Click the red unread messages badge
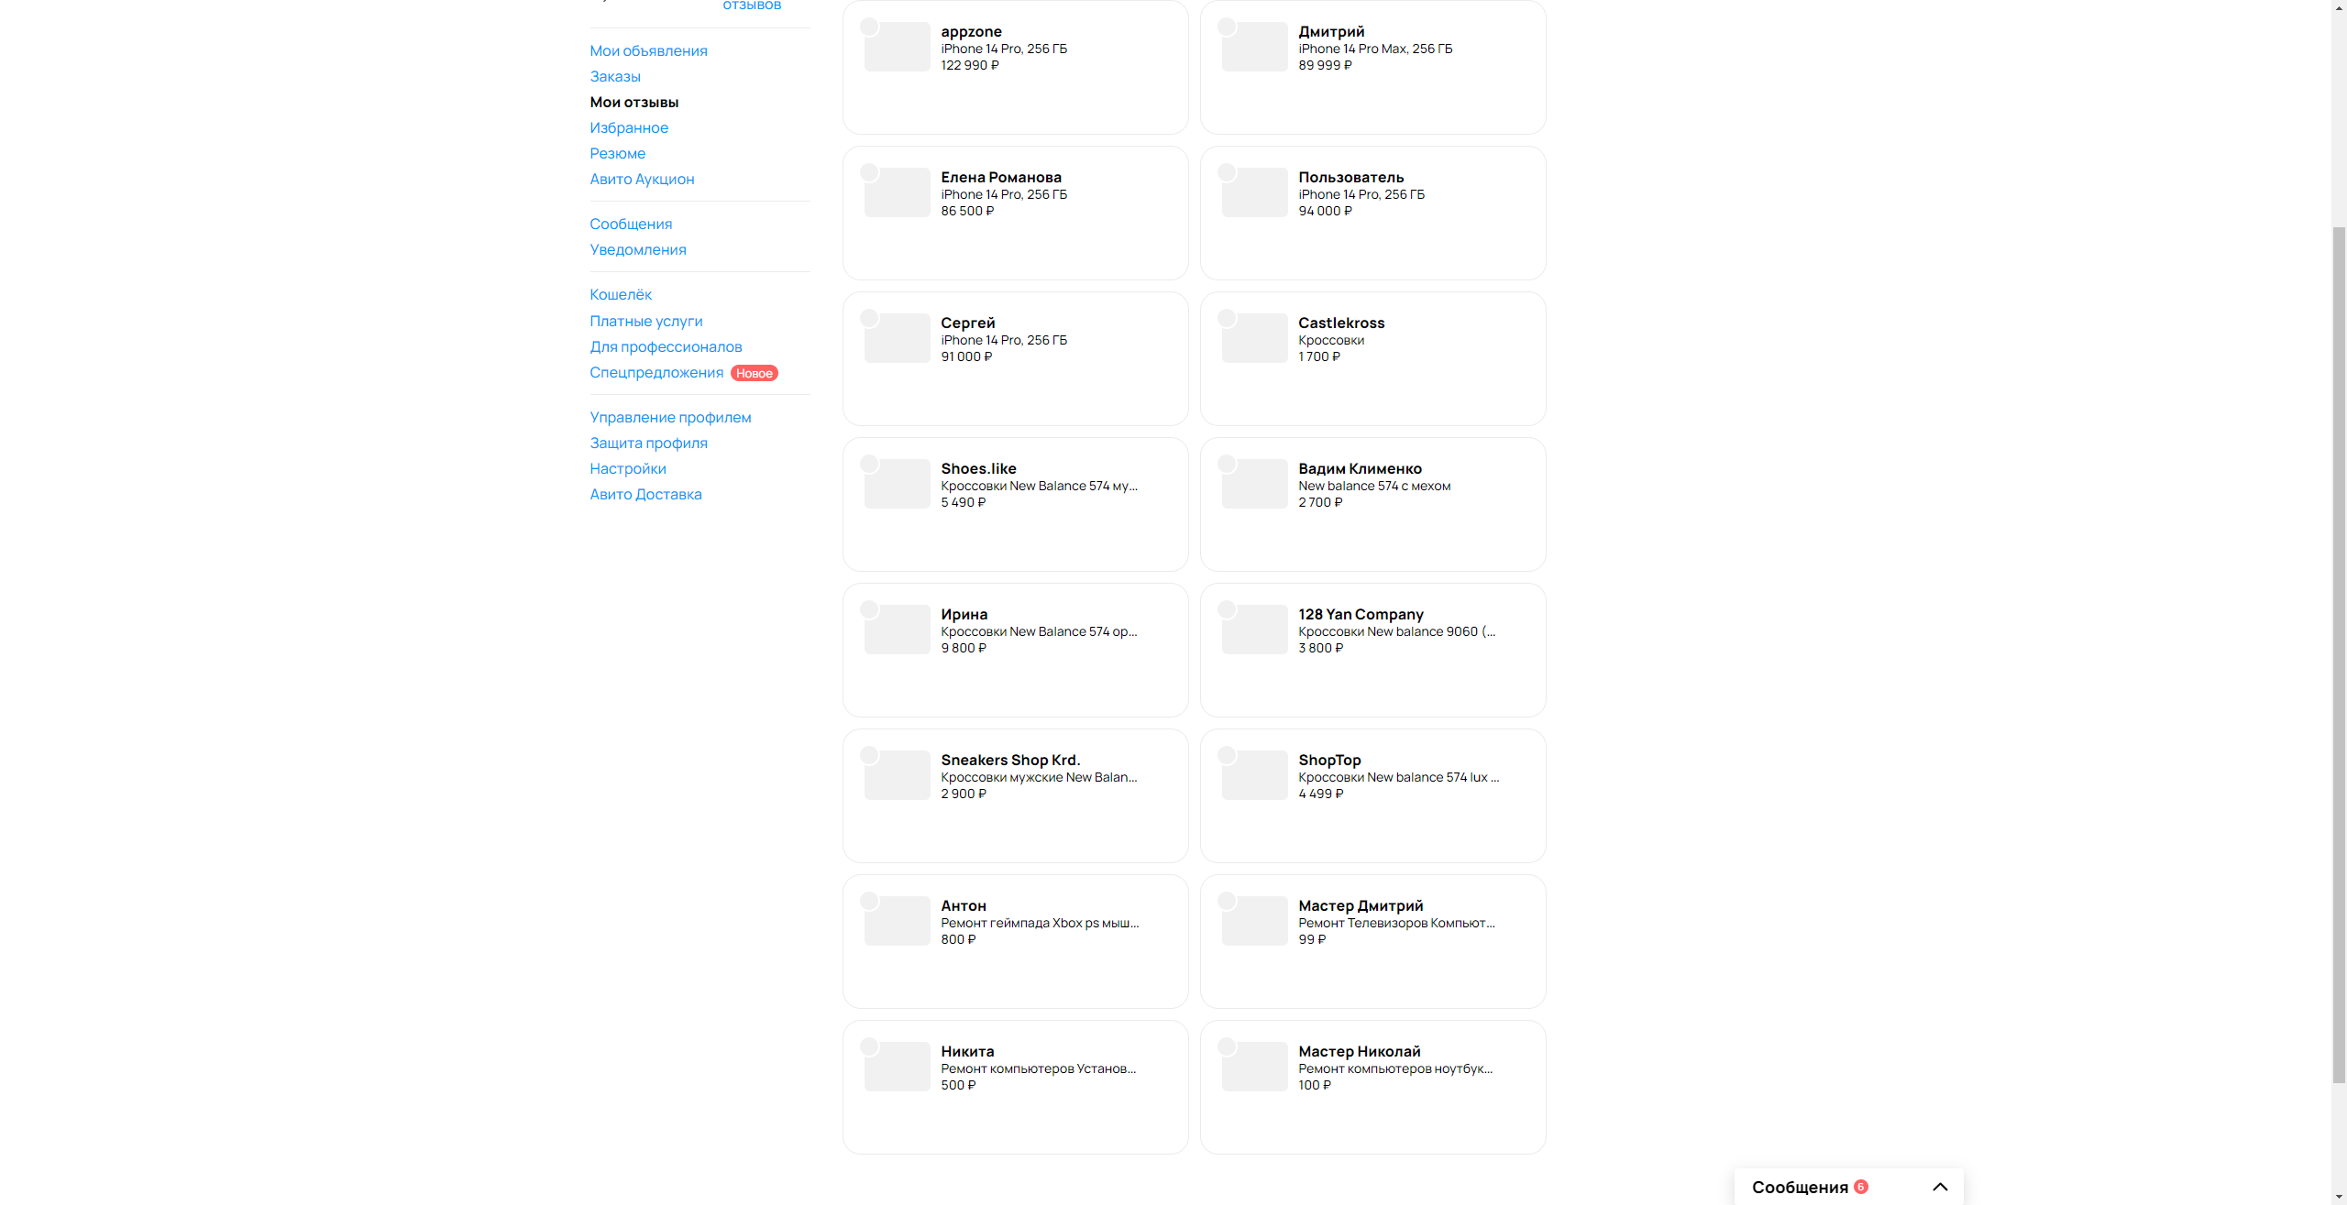Viewport: 2347px width, 1205px height. 1861,1187
